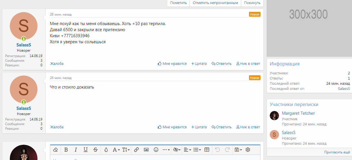This screenshot has height=160, width=352.
Task: Open the text color droplet picker
Action: click(x=106, y=150)
